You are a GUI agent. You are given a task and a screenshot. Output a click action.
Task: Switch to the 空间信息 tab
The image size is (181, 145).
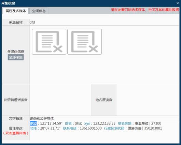pos(39,11)
